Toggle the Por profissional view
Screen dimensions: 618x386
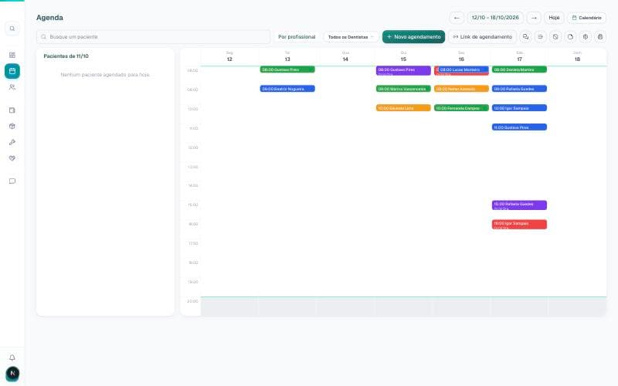(297, 36)
